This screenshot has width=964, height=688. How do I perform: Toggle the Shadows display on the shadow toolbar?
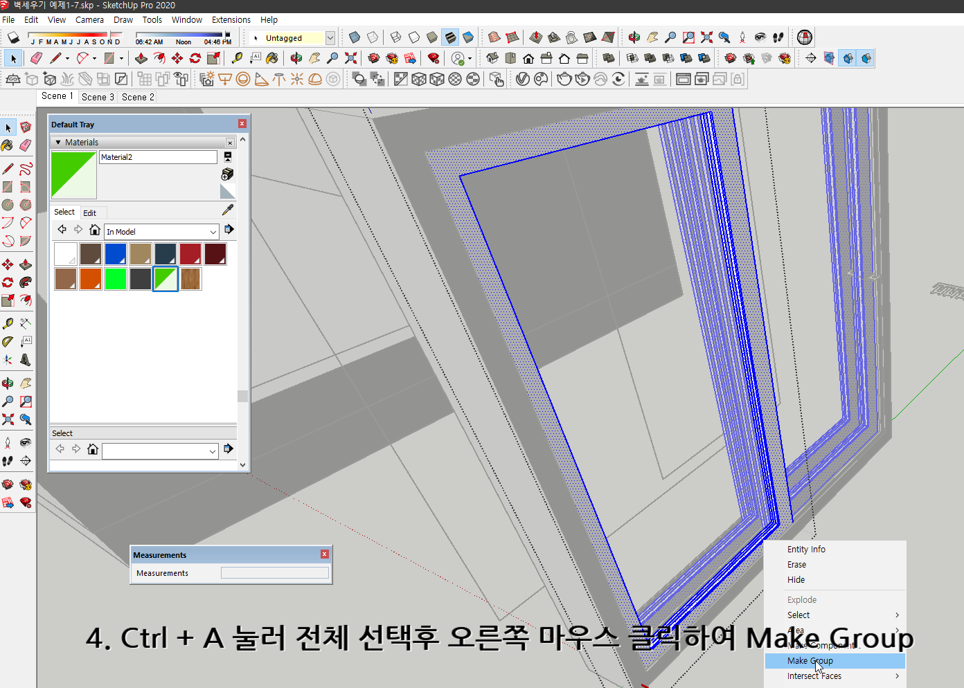click(12, 37)
